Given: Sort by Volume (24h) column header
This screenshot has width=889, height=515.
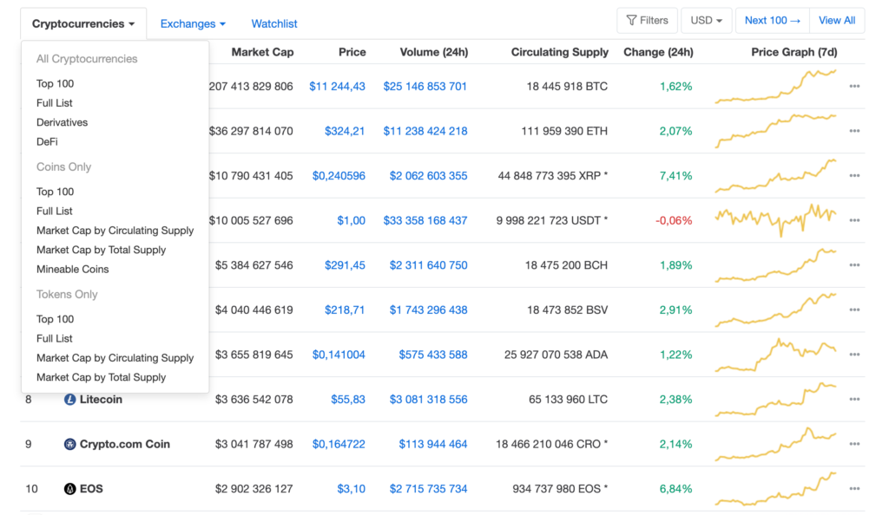Looking at the screenshot, I should click(x=434, y=52).
